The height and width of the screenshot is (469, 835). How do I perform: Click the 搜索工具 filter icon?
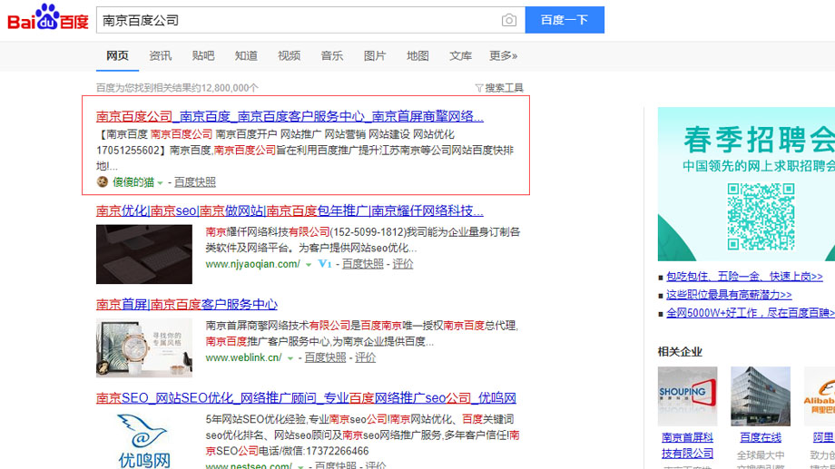click(x=479, y=88)
